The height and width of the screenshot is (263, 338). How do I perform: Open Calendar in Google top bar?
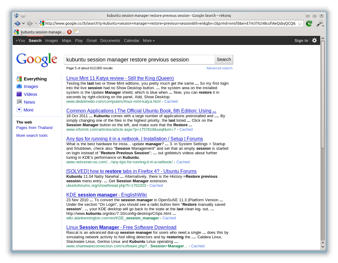point(131,40)
